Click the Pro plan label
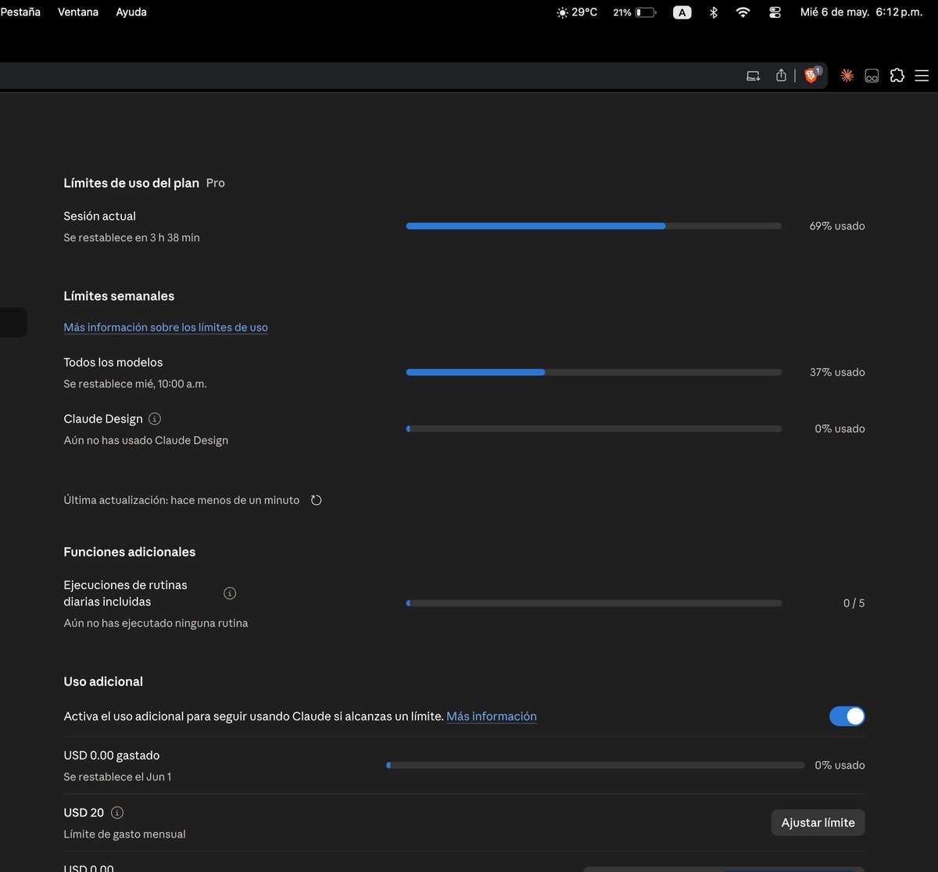This screenshot has height=872, width=938. (216, 183)
